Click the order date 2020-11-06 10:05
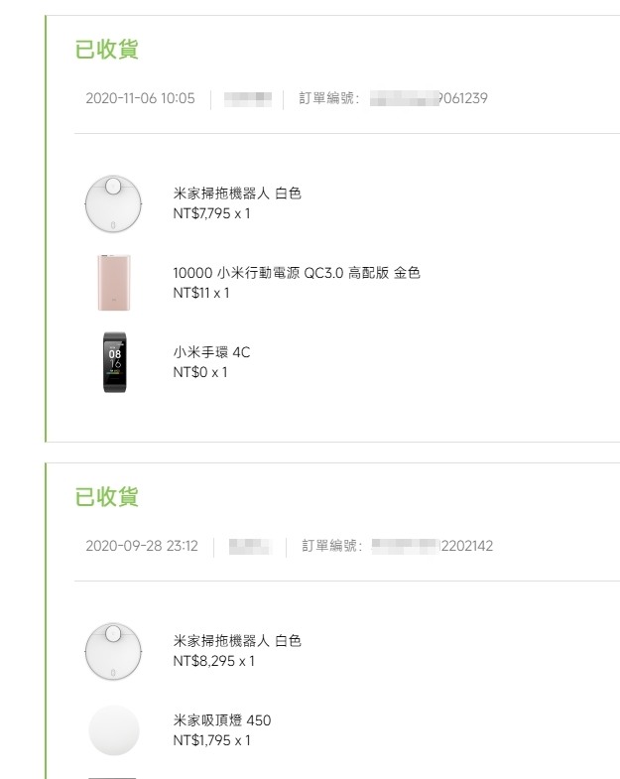This screenshot has width=620, height=779. coord(140,98)
